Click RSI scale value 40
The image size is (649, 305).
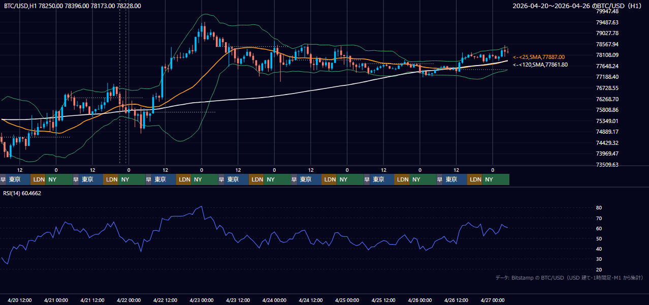pyautogui.click(x=599, y=249)
